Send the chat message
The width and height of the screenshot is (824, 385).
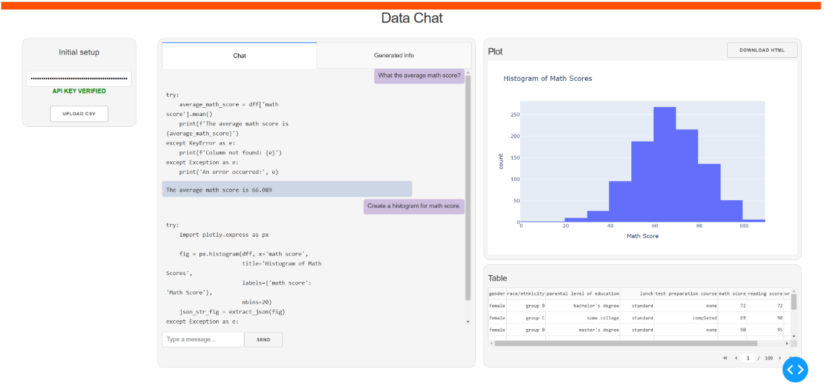263,340
